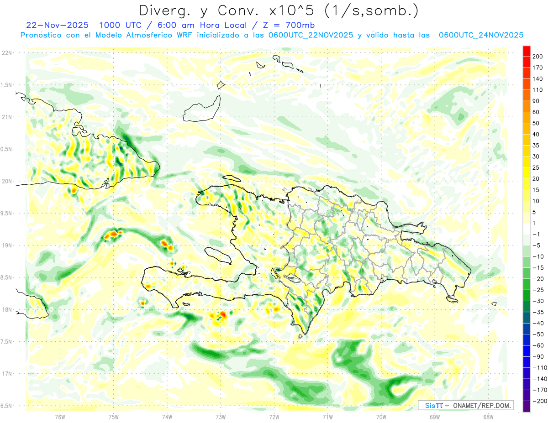
Task: Click the '69W' longitude label
Action: click(x=435, y=418)
